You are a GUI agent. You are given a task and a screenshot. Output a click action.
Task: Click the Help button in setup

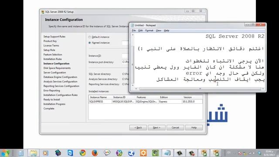point(194,128)
